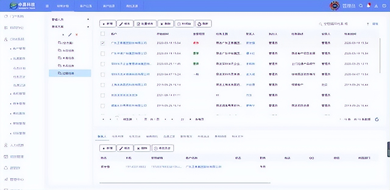Click the red status label on the first row
This screenshot has height=190, width=390.
pyautogui.click(x=197, y=43)
